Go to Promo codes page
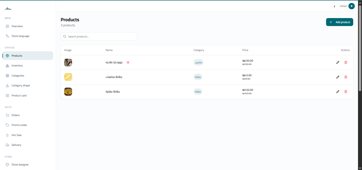362x170 pixels. click(28, 125)
